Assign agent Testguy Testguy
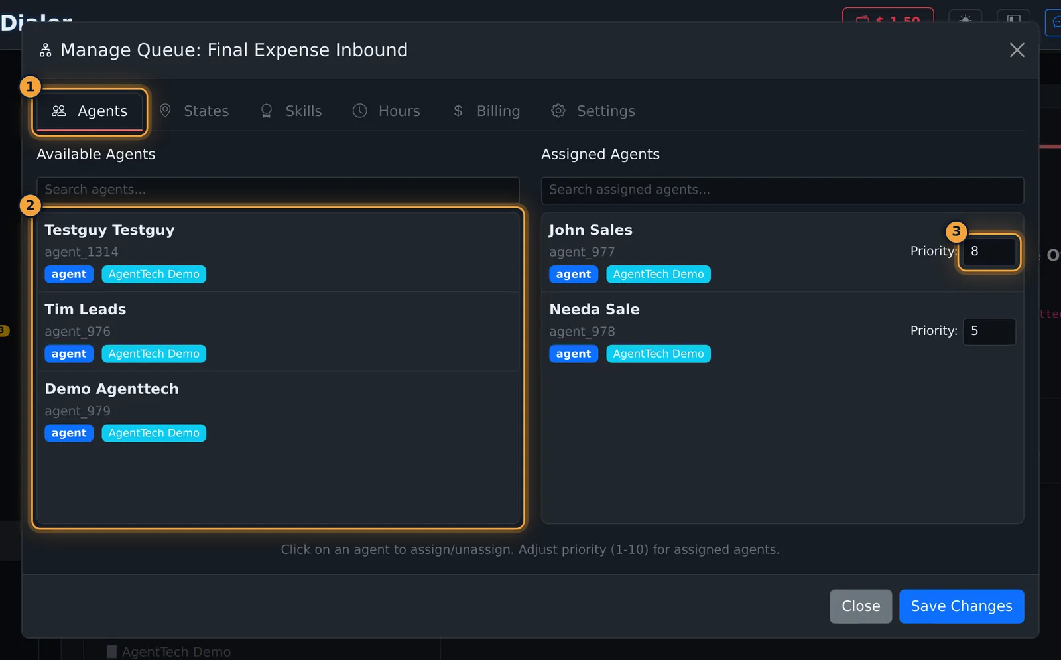The image size is (1061, 660). 278,252
